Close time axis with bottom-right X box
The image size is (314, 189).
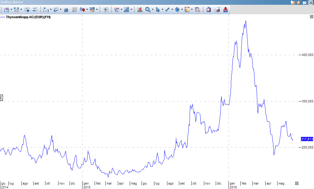coord(297,183)
